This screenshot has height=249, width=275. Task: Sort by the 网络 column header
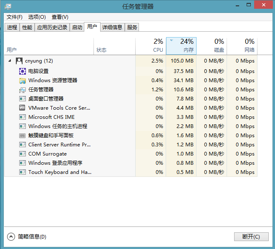[242, 46]
